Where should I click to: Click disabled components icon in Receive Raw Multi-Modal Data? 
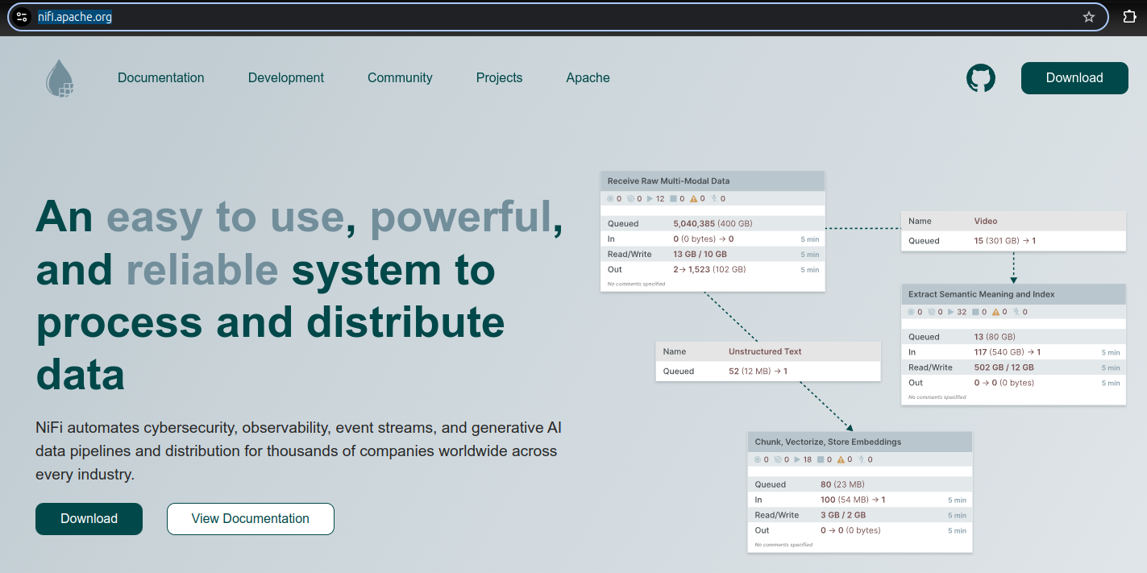tap(713, 199)
